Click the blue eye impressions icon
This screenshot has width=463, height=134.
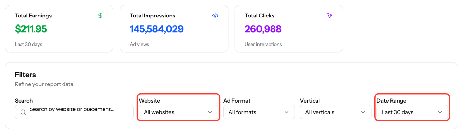(215, 16)
